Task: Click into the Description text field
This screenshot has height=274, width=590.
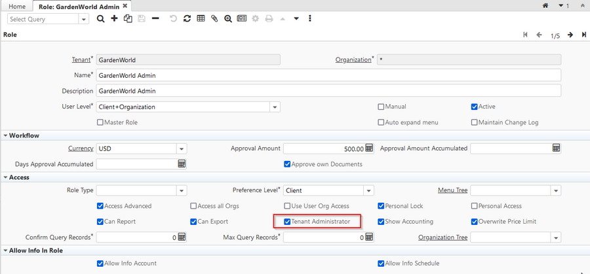Action: (328, 91)
